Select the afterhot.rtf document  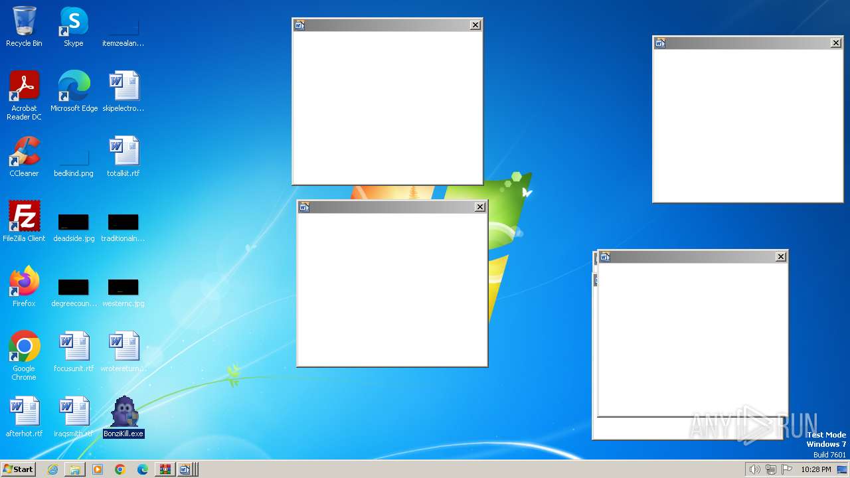tap(24, 417)
